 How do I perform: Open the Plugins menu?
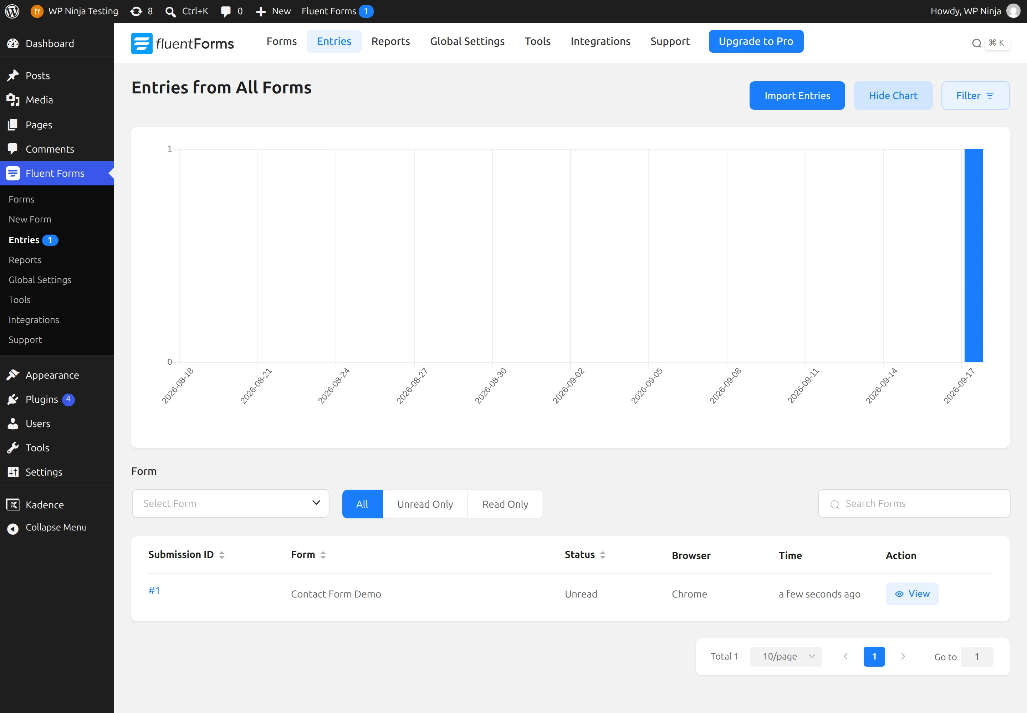[57, 399]
